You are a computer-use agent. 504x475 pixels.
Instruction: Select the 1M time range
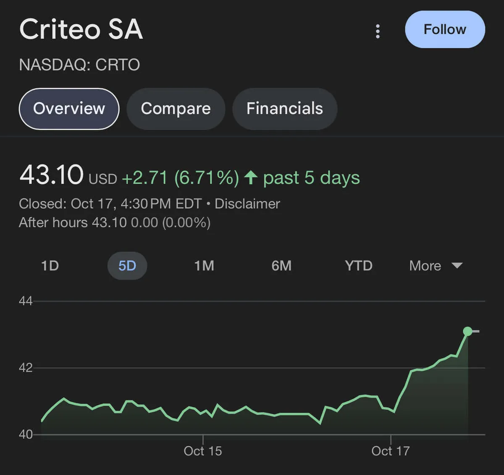[204, 266]
